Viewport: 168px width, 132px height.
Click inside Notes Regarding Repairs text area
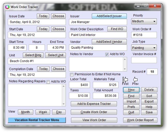click(35, 95)
